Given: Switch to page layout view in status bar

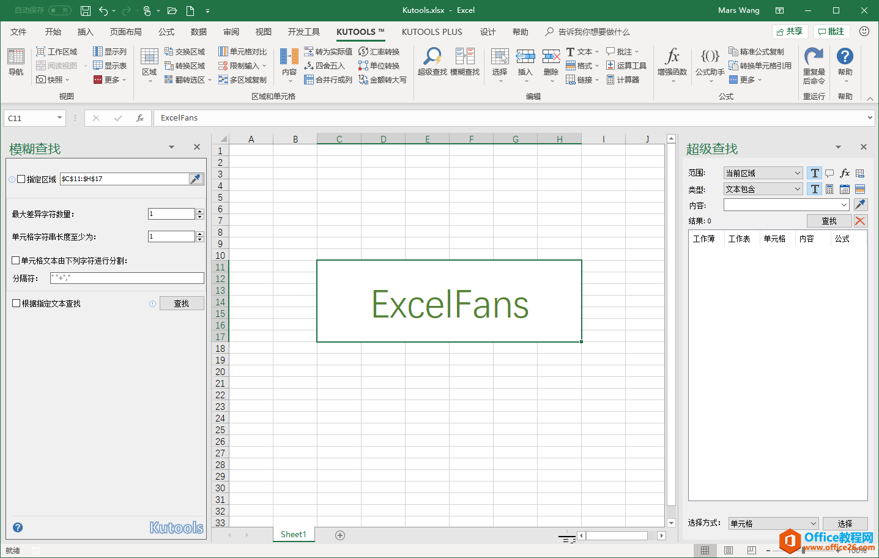Looking at the screenshot, I should 729,551.
